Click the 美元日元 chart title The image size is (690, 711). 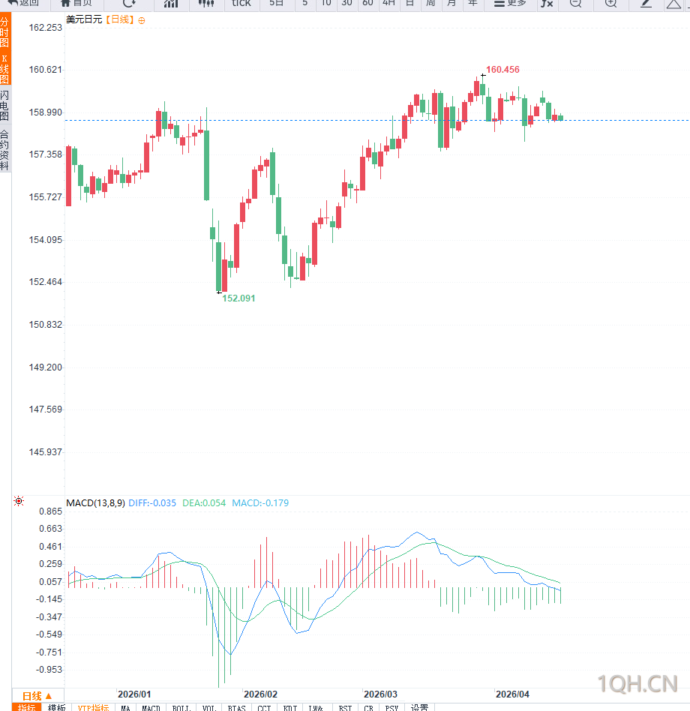pyautogui.click(x=84, y=20)
